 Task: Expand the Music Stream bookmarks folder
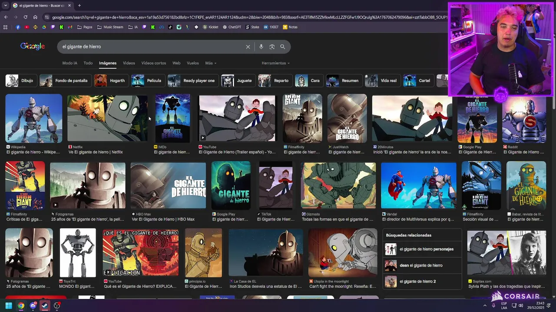click(x=110, y=27)
